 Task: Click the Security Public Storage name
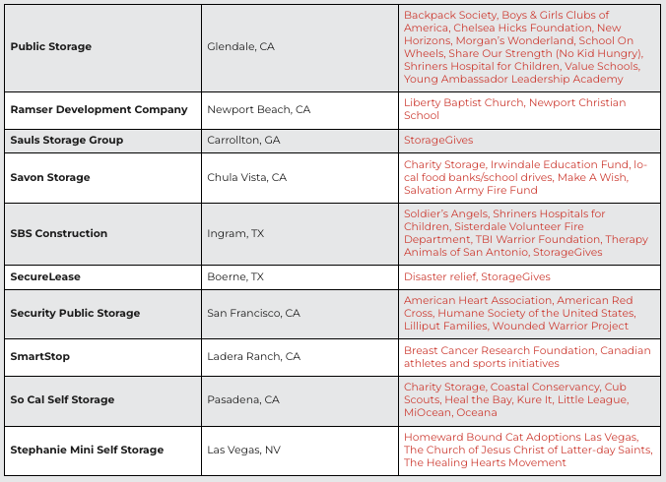pyautogui.click(x=75, y=313)
